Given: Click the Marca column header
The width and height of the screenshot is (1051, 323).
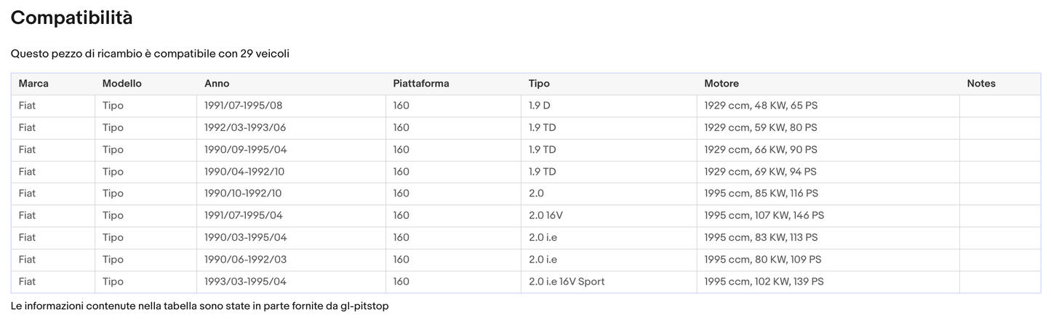Looking at the screenshot, I should (x=33, y=84).
